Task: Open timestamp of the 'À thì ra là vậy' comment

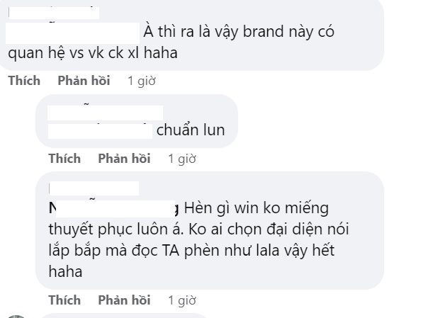Action: point(141,81)
